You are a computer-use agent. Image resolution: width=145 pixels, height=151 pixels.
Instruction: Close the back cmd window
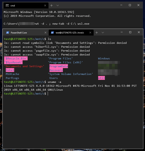click(138, 5)
